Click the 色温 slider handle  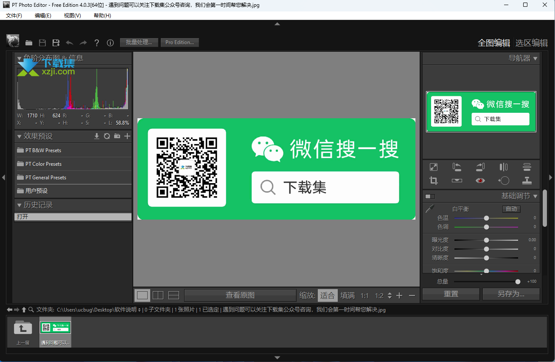486,218
